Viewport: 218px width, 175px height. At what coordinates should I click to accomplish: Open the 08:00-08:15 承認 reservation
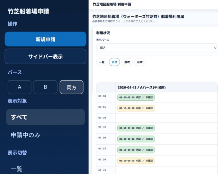[x=136, y=97]
